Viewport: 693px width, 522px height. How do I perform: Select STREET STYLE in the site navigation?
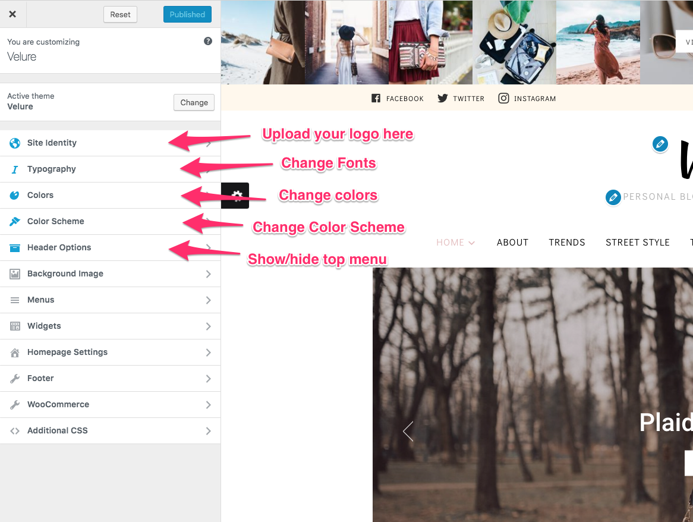tap(637, 242)
